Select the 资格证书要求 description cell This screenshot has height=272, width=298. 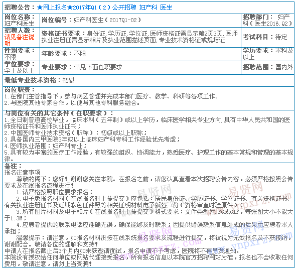click(140, 37)
